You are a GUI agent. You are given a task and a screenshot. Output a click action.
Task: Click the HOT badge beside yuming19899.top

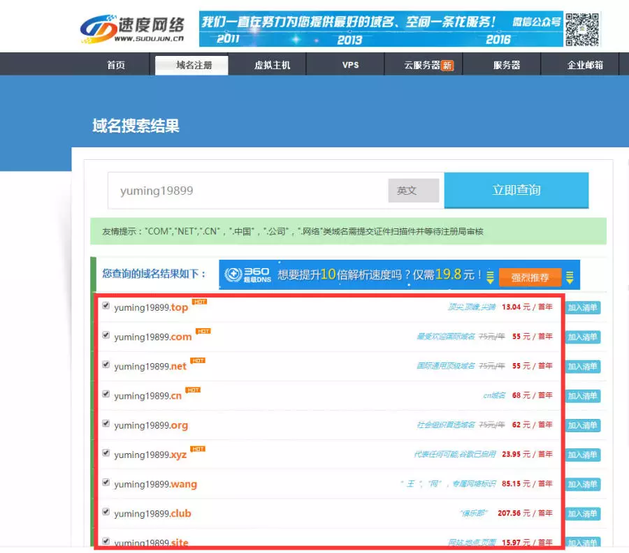click(x=199, y=302)
